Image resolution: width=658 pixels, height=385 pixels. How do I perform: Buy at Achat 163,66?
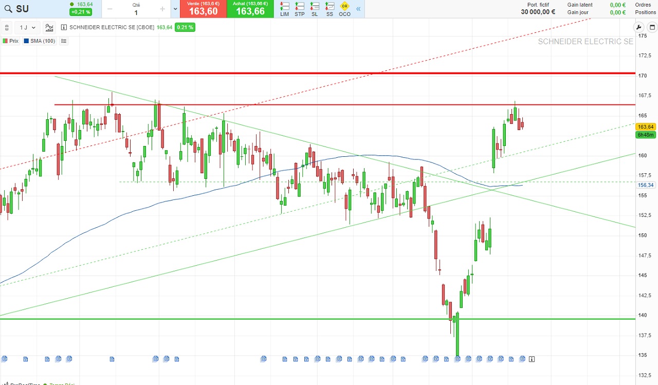click(250, 9)
